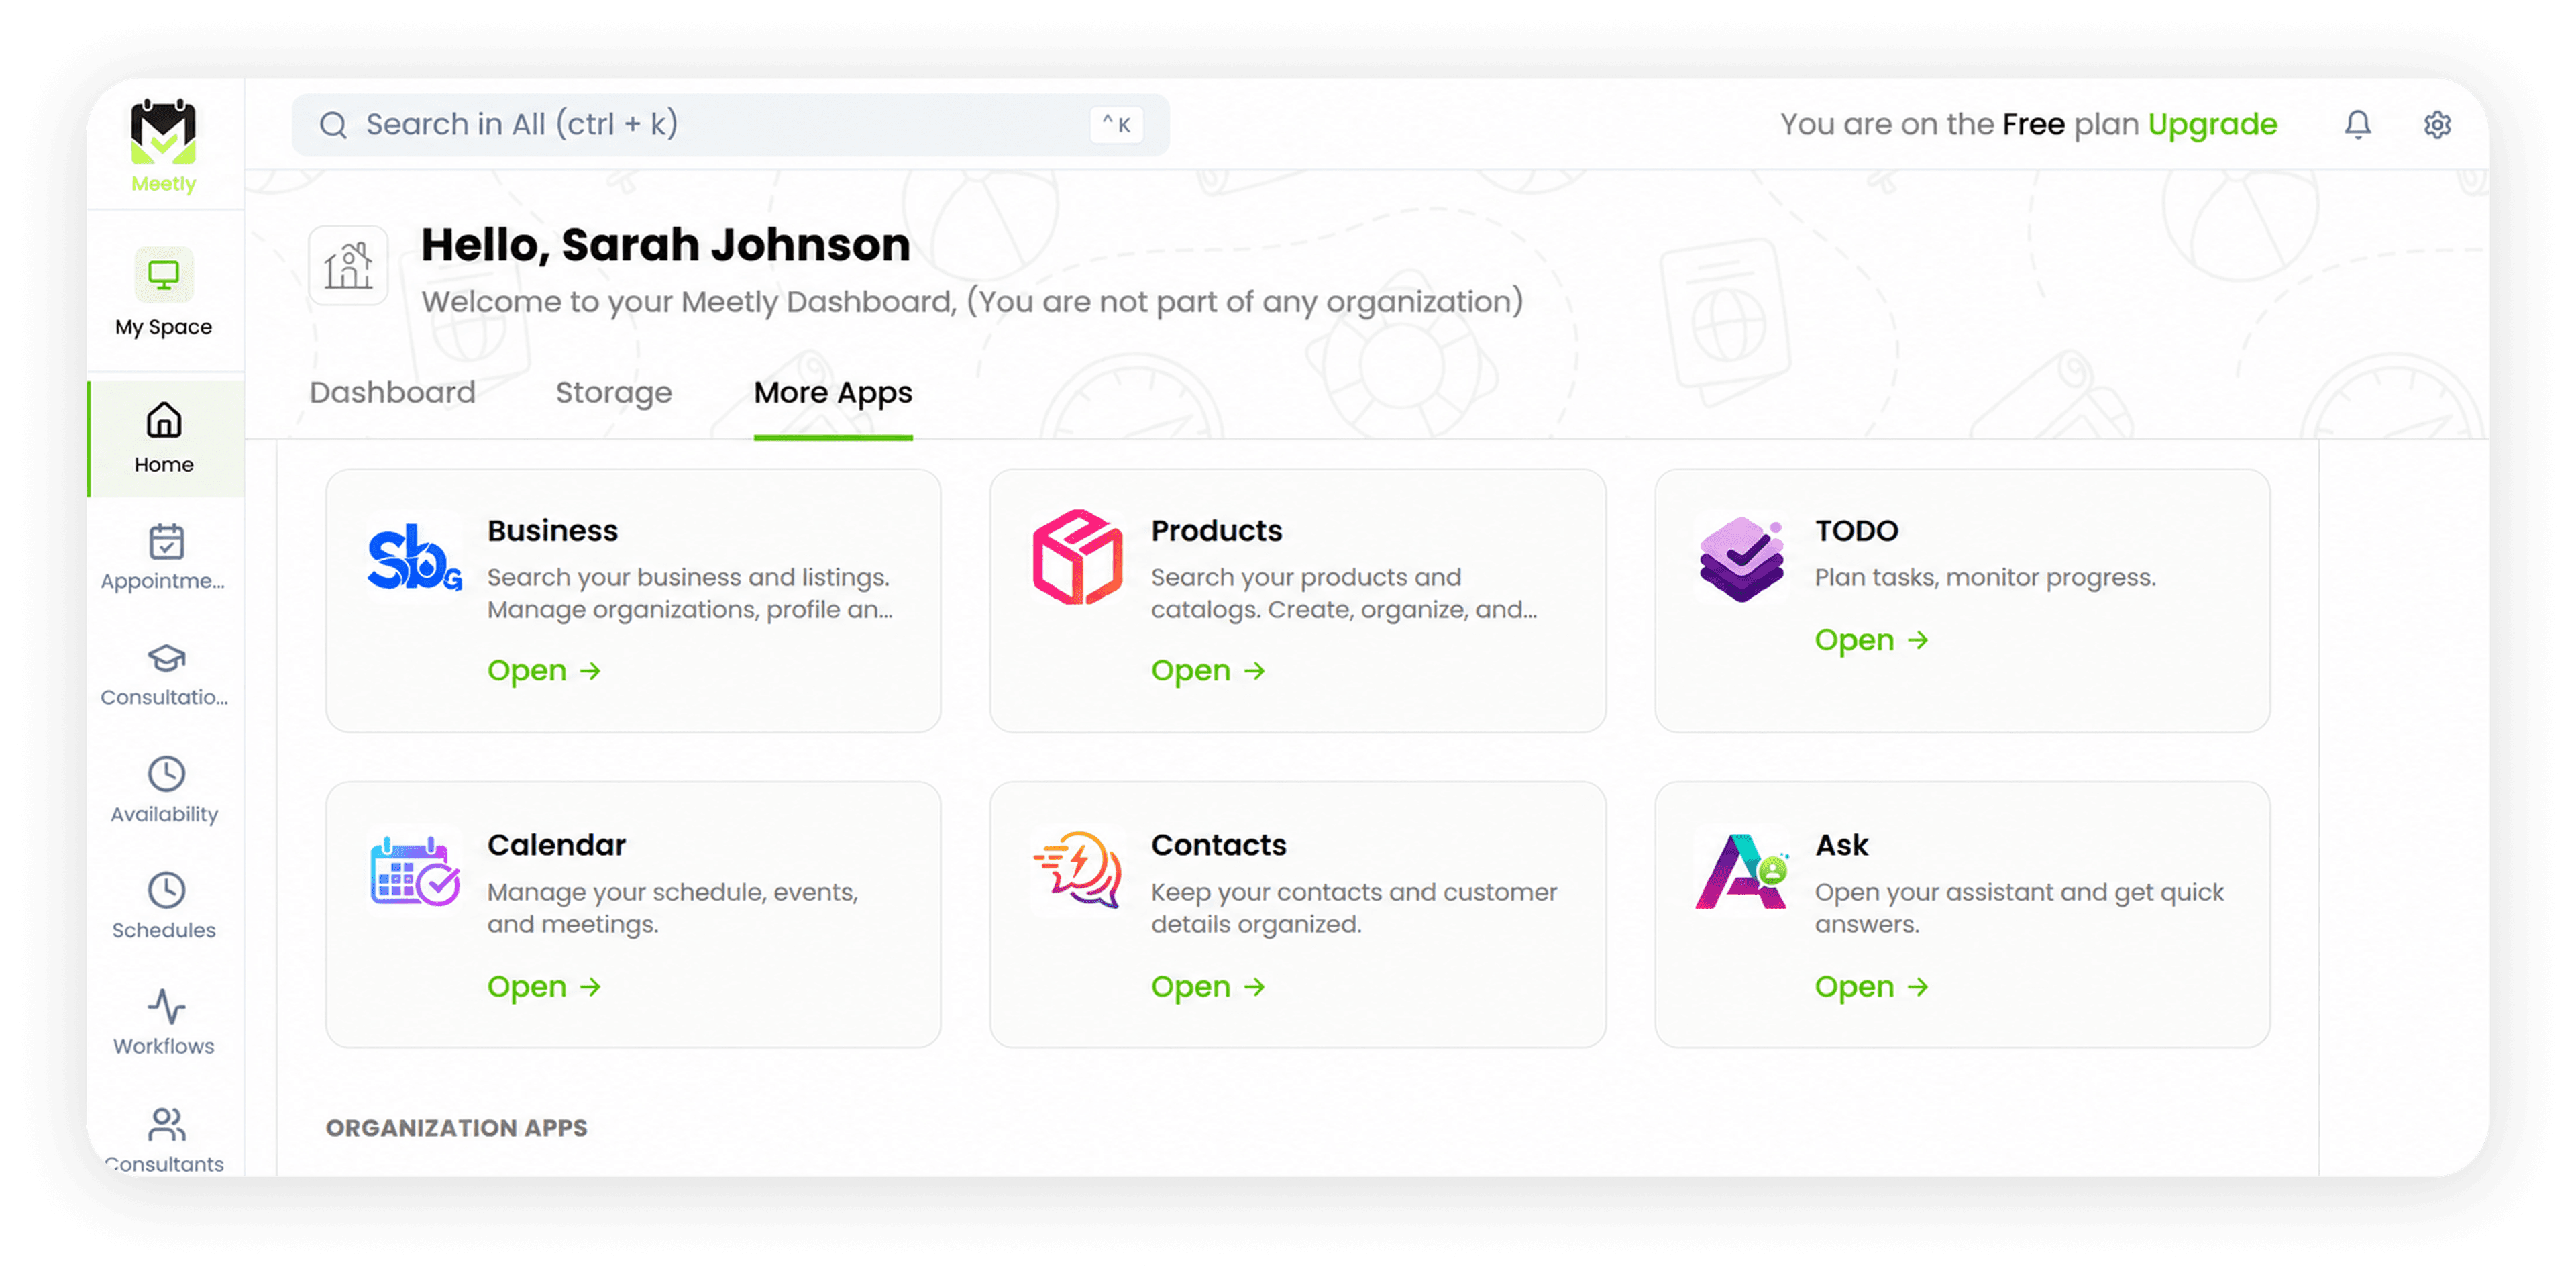Open settings gear icon
This screenshot has width=2576, height=1273.
tap(2437, 124)
